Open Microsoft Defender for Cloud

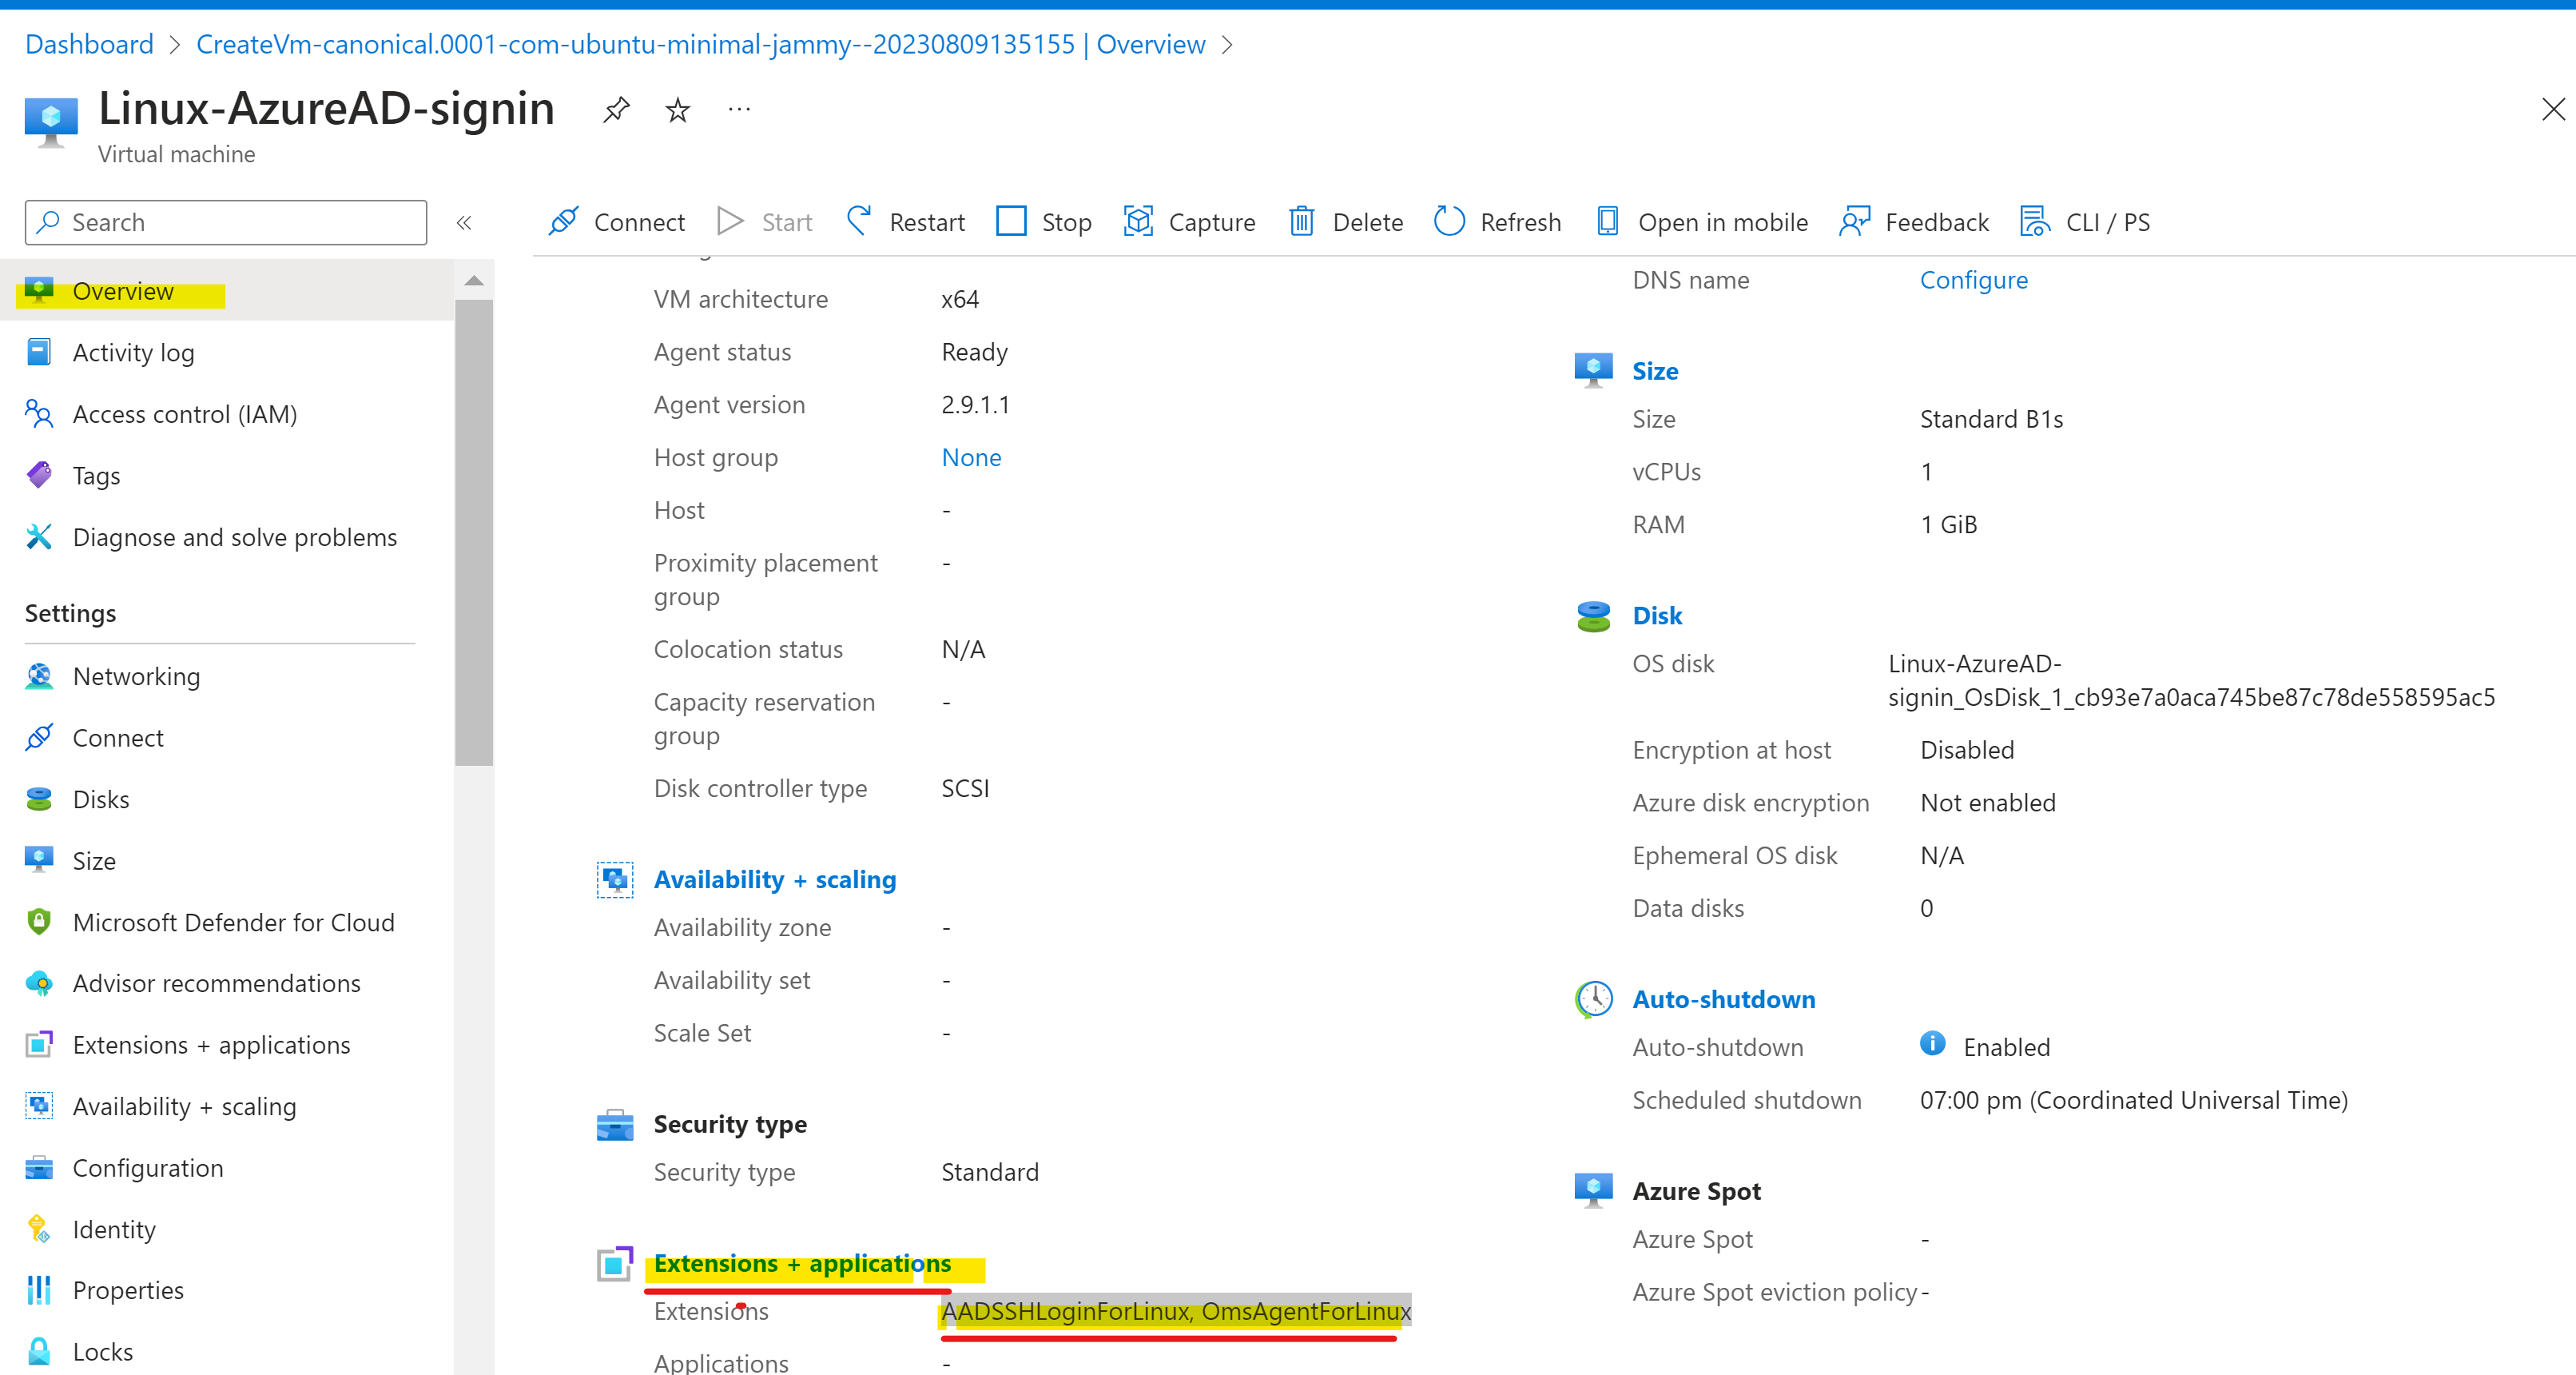point(227,923)
